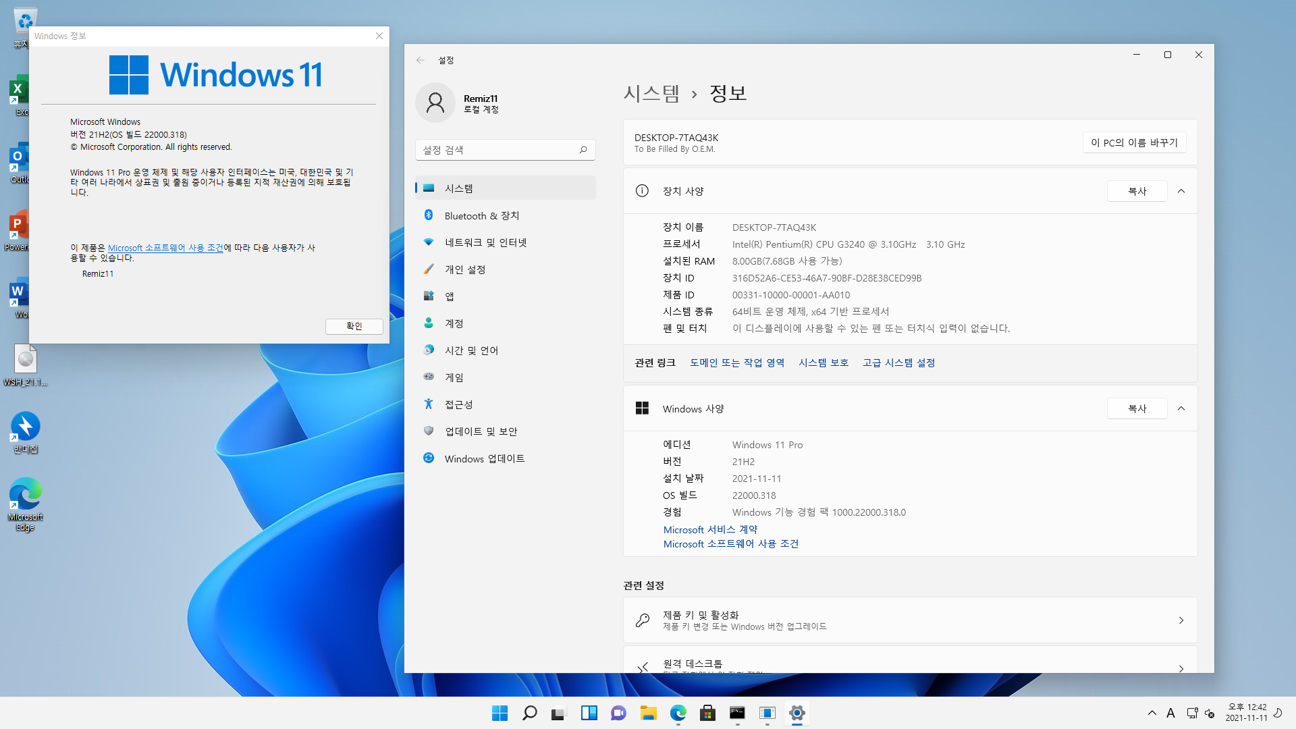Click processor value Intel Pentium G3240
Image resolution: width=1296 pixels, height=729 pixels.
click(x=848, y=244)
